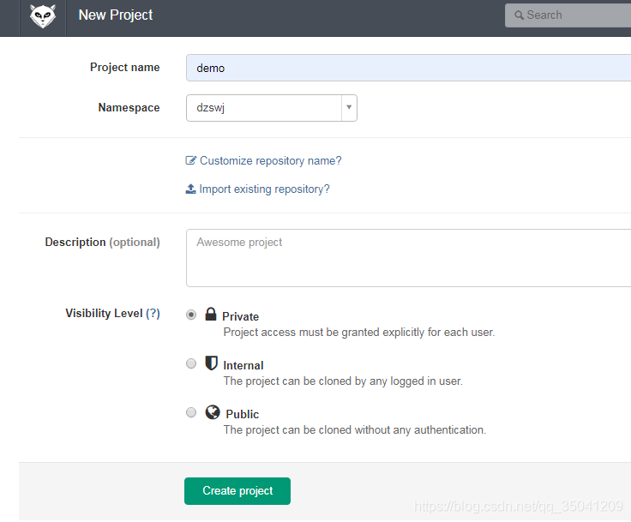Select the Public visibility radio button

point(191,412)
